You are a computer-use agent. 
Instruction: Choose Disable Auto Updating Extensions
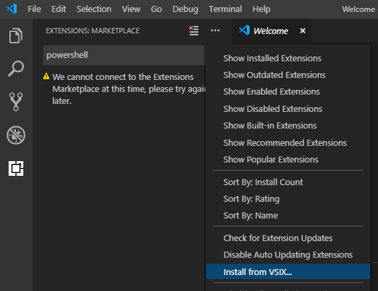(x=288, y=255)
